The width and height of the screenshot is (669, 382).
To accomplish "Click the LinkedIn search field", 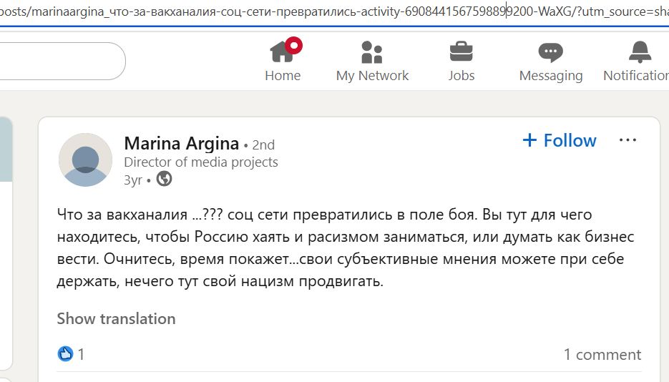I will point(57,62).
